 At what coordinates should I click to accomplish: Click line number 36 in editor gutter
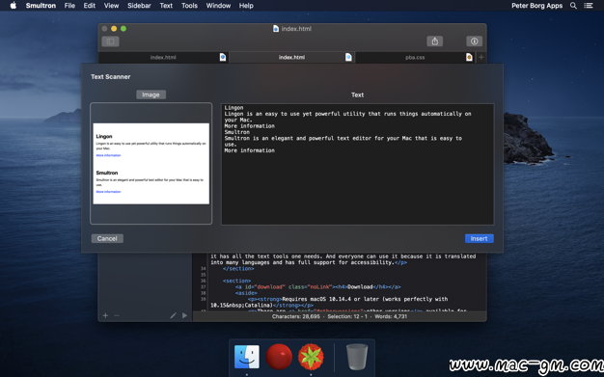203,281
